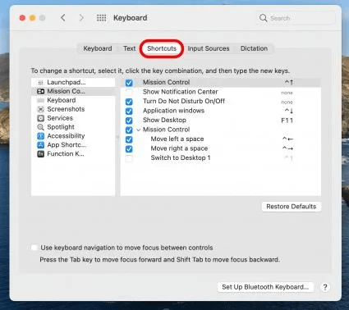
Task: Select the Show Notification Center row text
Action: 180,92
